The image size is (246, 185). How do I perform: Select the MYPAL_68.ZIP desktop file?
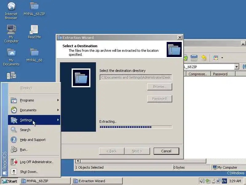[x=34, y=9]
